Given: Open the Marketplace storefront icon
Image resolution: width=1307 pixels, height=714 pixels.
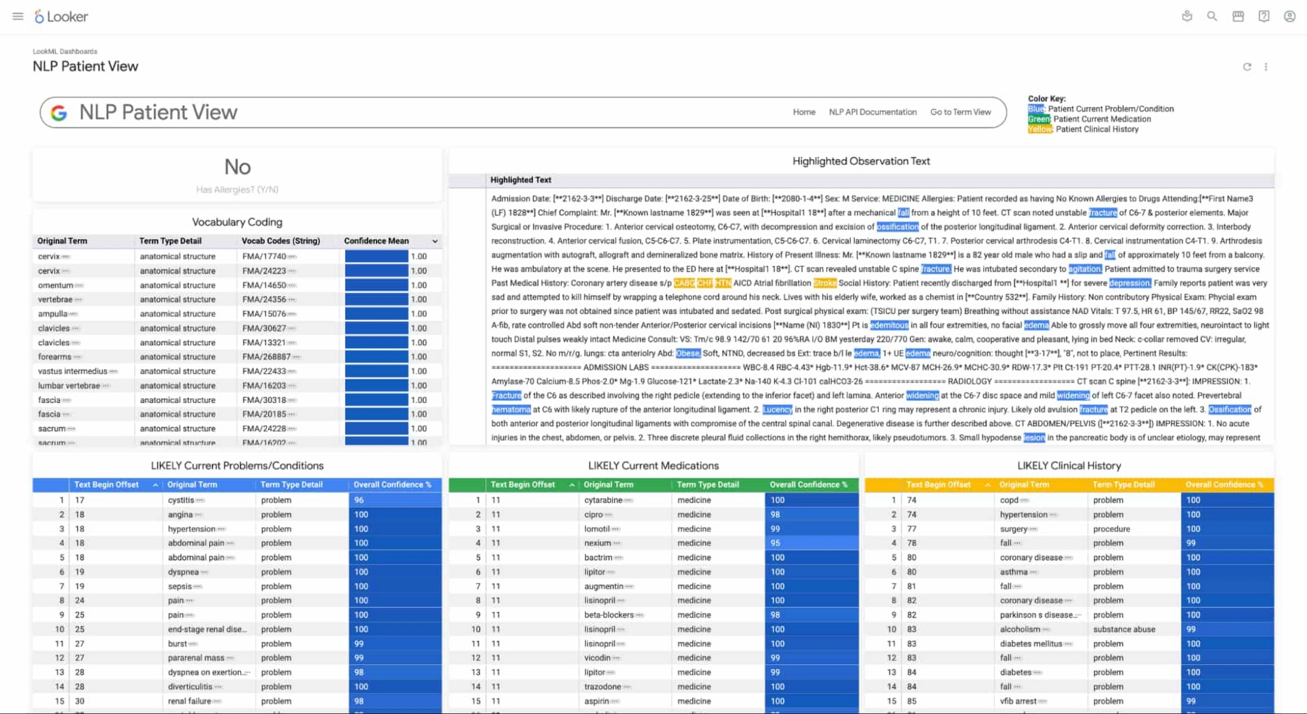Looking at the screenshot, I should click(1238, 16).
